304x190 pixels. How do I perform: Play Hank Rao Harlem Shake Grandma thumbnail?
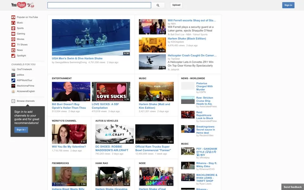pyautogui.click(x=113, y=176)
